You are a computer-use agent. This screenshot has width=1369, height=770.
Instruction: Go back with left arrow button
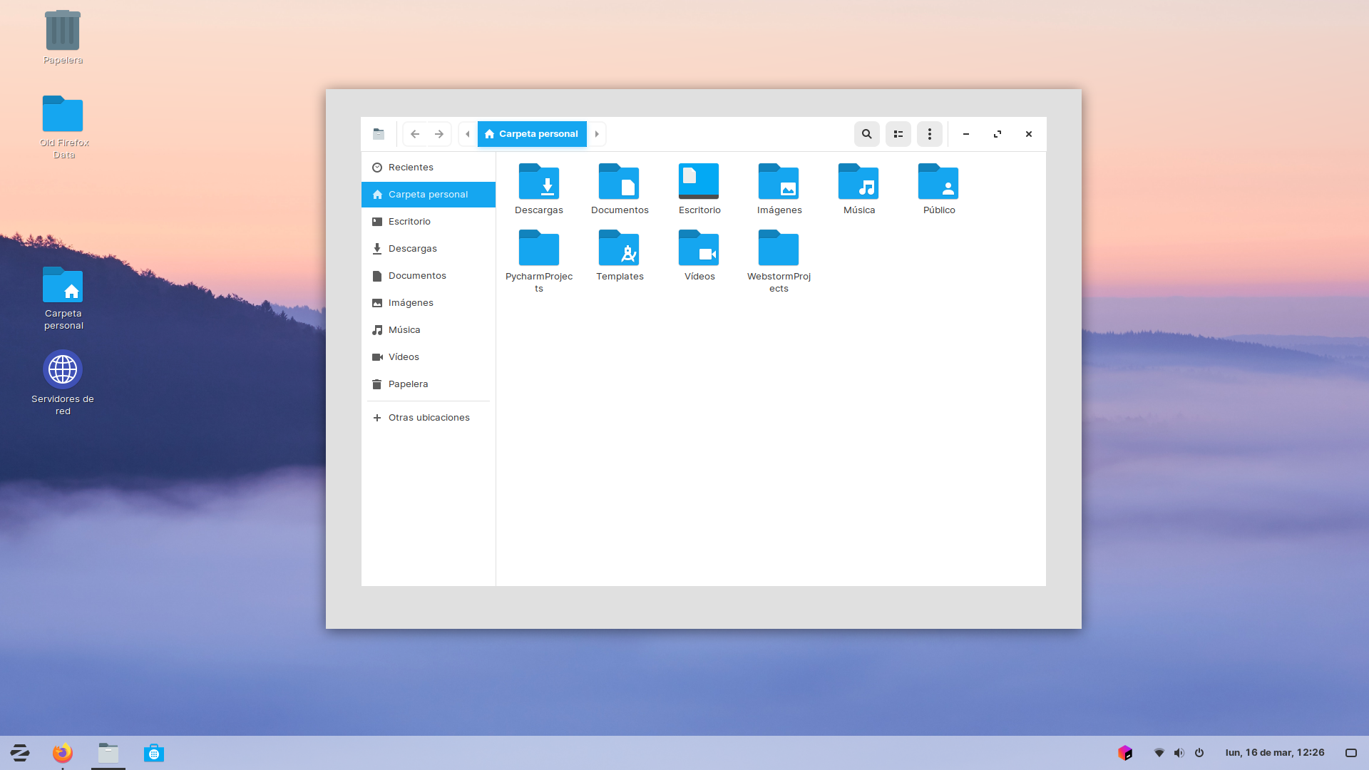[x=415, y=134]
